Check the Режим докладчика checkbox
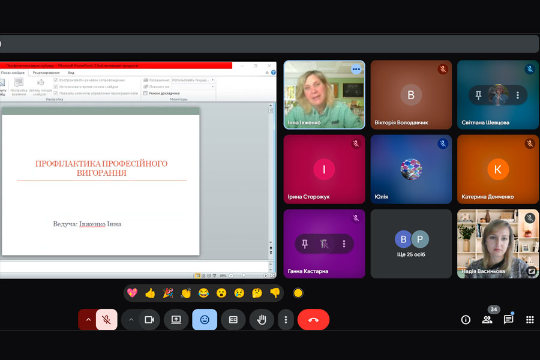 click(146, 93)
